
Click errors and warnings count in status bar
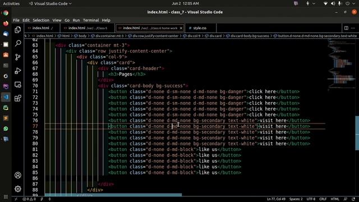point(29,199)
